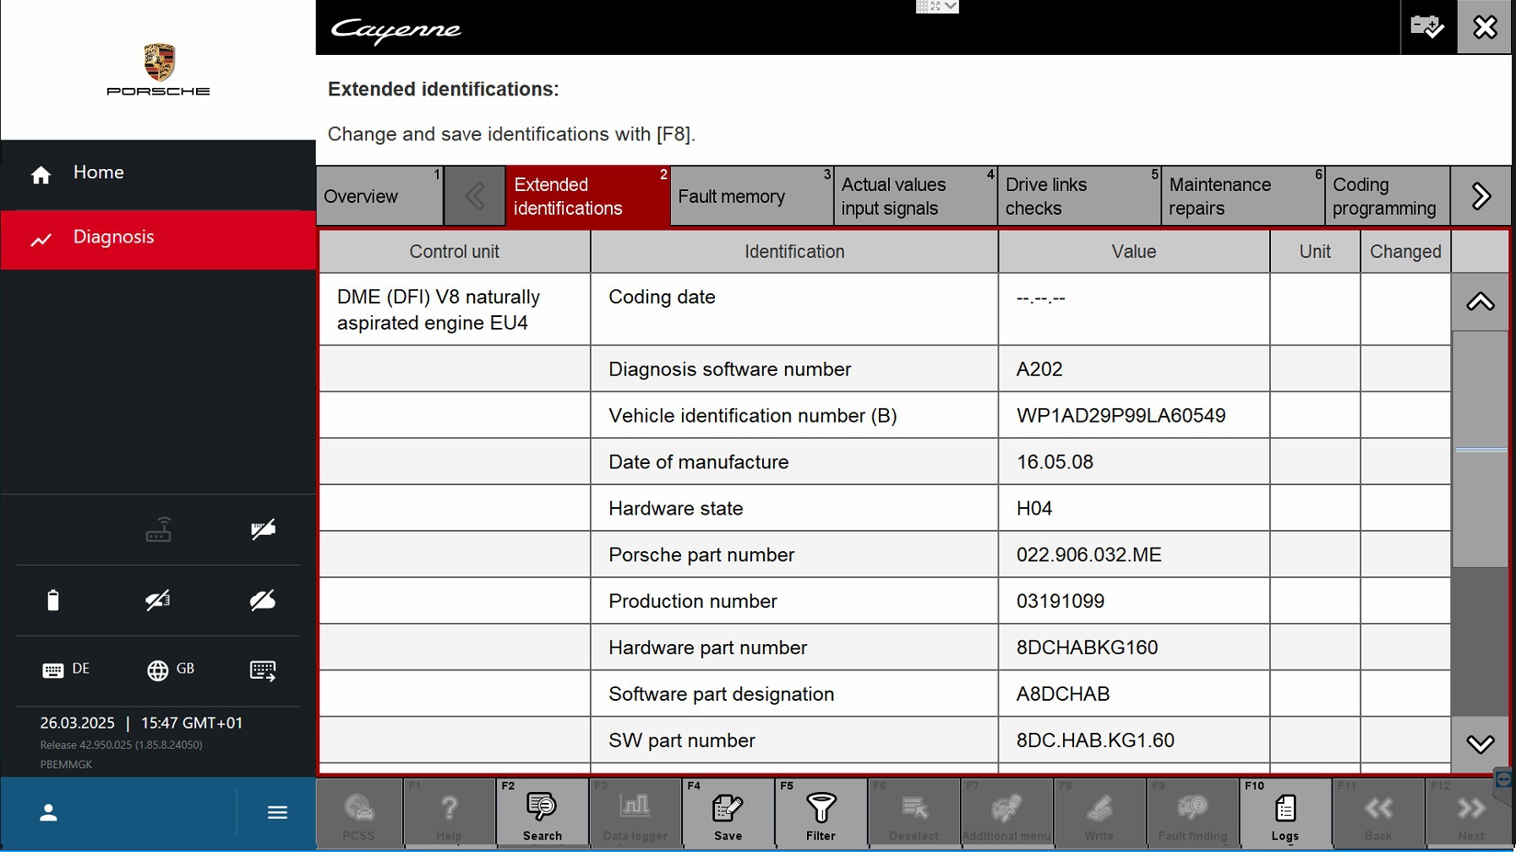Viewport: 1516px width, 852px height.
Task: Click the Value column header
Action: click(x=1134, y=252)
